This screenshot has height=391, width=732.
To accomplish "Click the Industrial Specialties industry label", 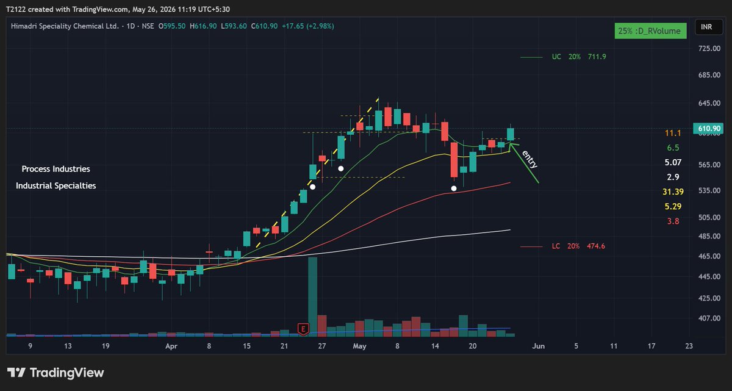I will pos(56,185).
